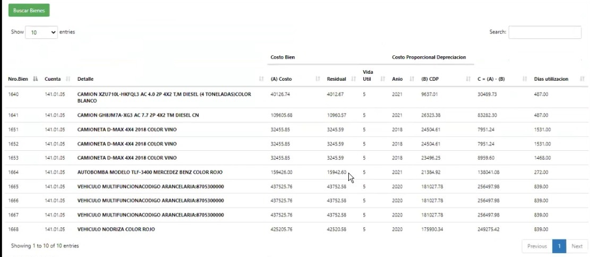Click Nro.Bien header label
590x257 pixels.
pyautogui.click(x=18, y=79)
